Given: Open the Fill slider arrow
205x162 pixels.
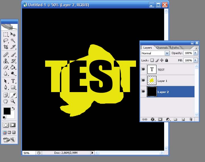Looking at the screenshot, I should pos(196,60).
